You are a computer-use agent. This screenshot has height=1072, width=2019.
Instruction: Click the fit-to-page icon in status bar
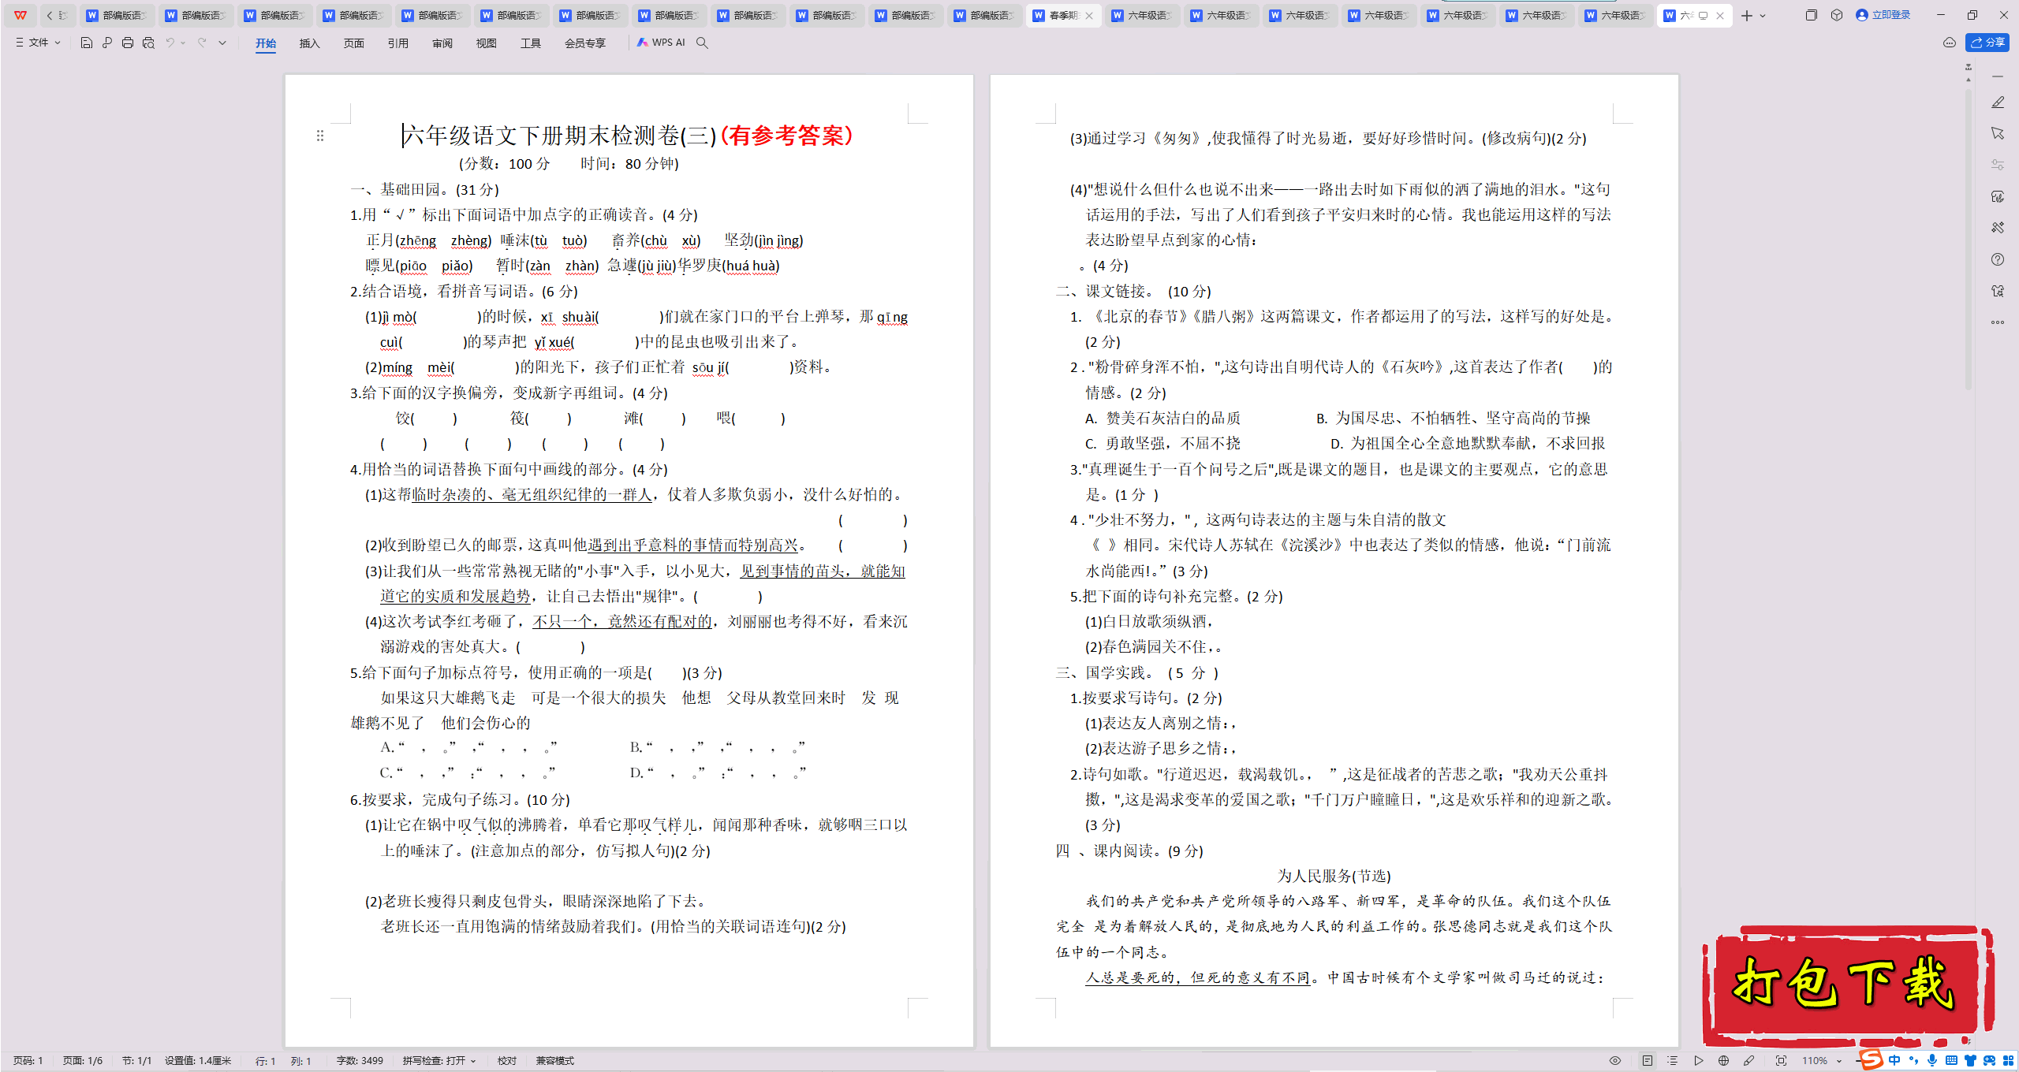point(1781,1061)
